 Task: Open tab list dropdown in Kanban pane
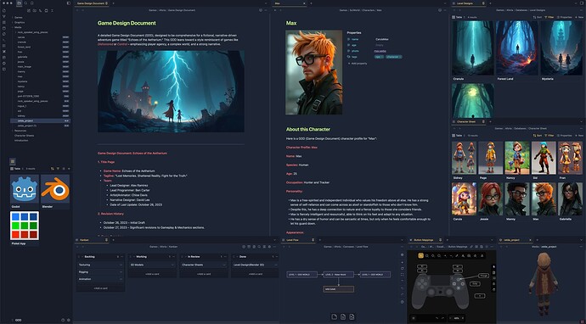[274, 240]
